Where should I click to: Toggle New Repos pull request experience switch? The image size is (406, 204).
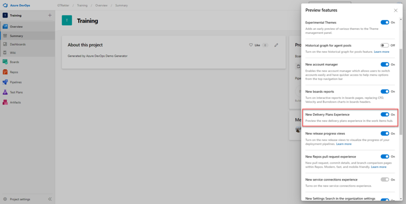pyautogui.click(x=385, y=156)
